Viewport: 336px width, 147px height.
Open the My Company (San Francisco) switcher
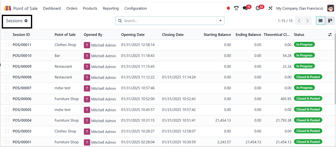click(300, 8)
